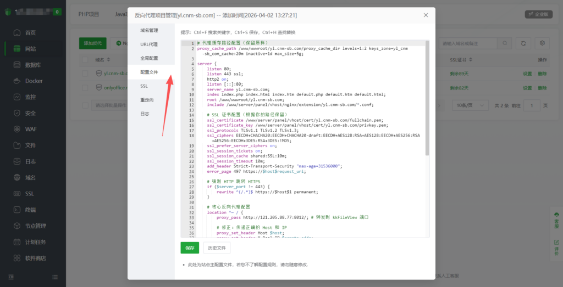
Task: Click the 企业版 badge button
Action: click(x=539, y=14)
